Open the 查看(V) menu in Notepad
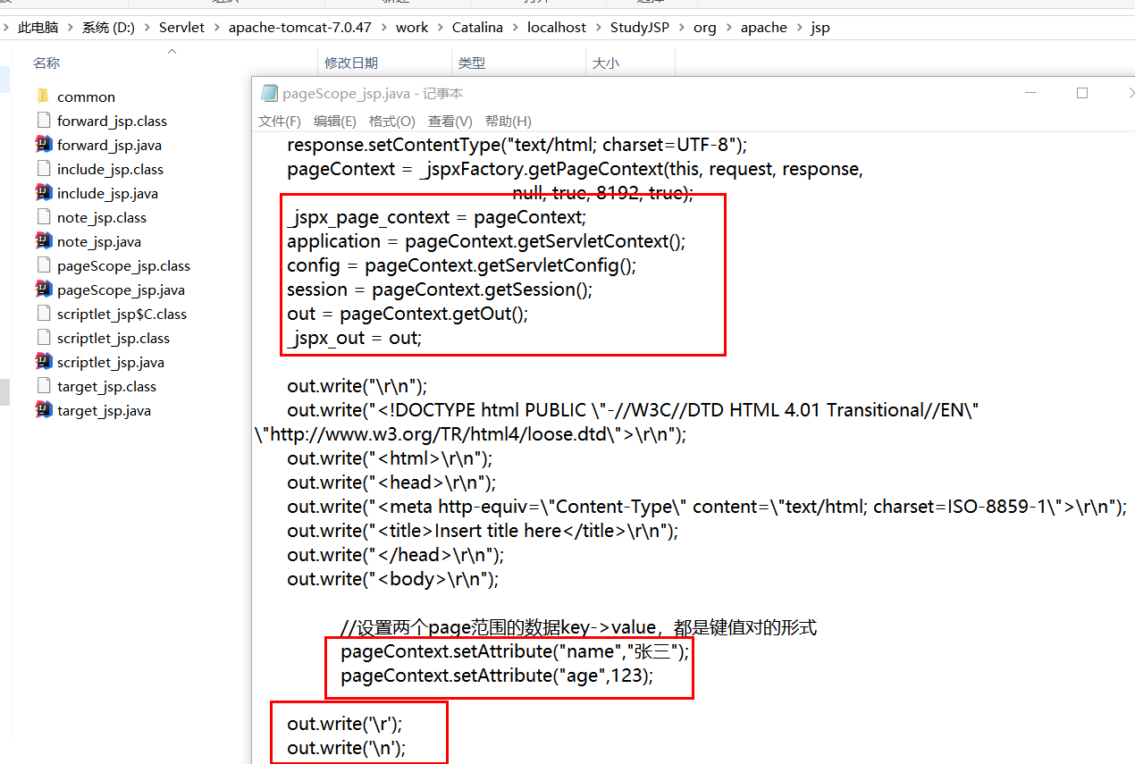 (x=450, y=122)
